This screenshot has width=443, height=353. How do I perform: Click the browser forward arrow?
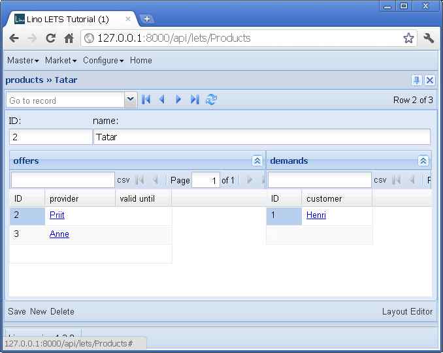coord(33,38)
